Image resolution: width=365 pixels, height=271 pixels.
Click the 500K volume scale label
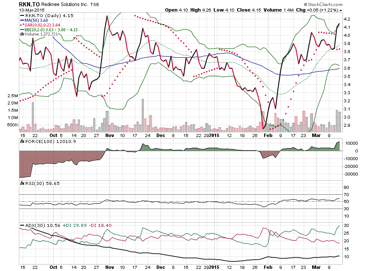[x=12, y=125]
